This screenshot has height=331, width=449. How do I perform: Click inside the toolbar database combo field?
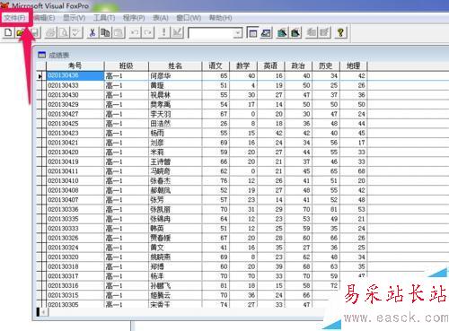(x=211, y=32)
